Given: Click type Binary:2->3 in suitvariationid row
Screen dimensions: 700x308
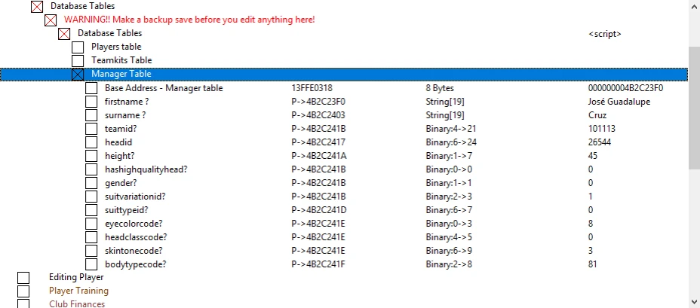Looking at the screenshot, I should tap(449, 197).
